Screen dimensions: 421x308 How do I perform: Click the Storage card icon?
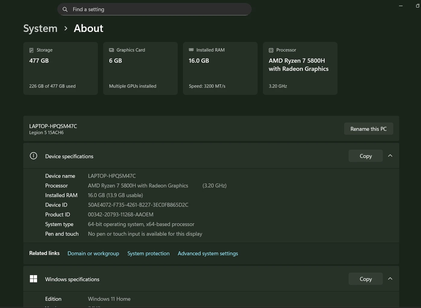[31, 50]
